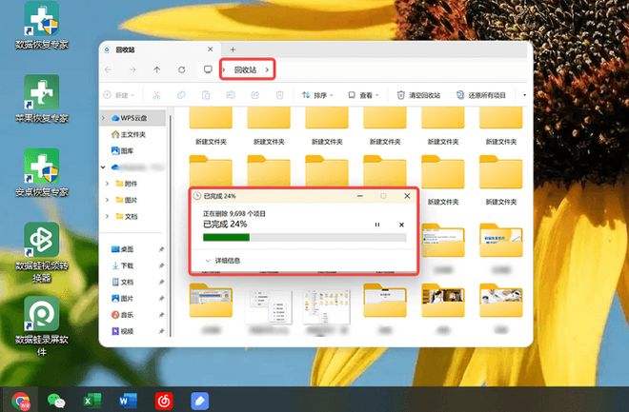The image size is (629, 412).
Task: Open 音乐 quick access item
Action: click(x=122, y=315)
